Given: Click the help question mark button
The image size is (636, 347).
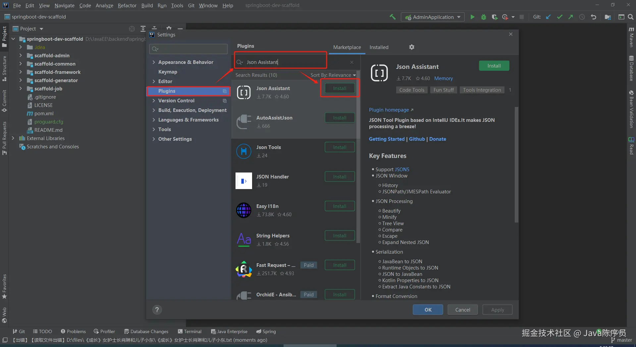Looking at the screenshot, I should pos(157,310).
